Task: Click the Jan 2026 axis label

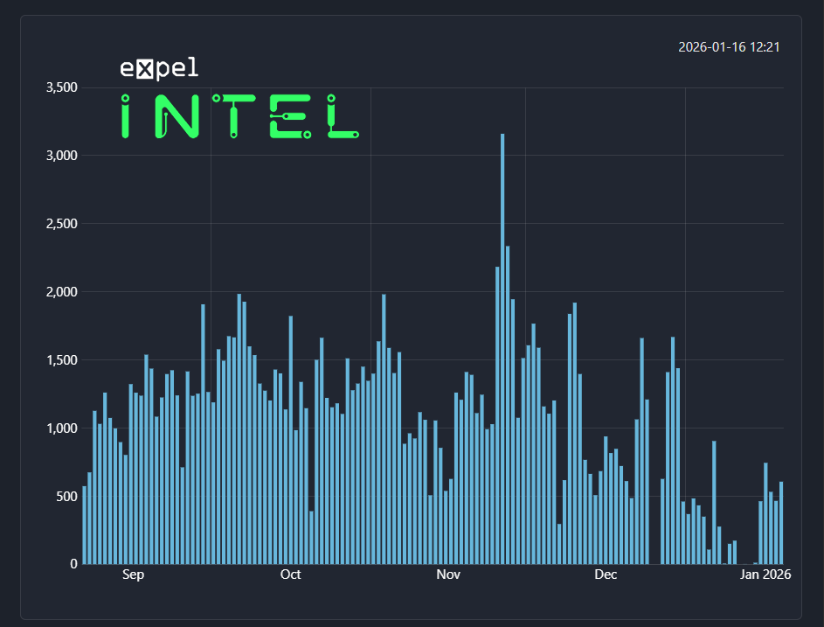Action: coord(765,575)
